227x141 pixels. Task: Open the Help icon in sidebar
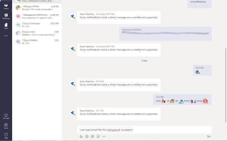pos(6,136)
